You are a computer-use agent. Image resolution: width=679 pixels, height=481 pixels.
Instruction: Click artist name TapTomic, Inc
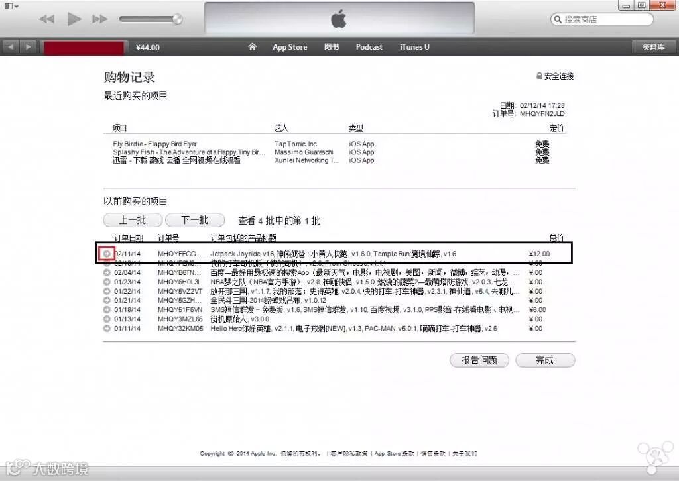click(x=296, y=144)
